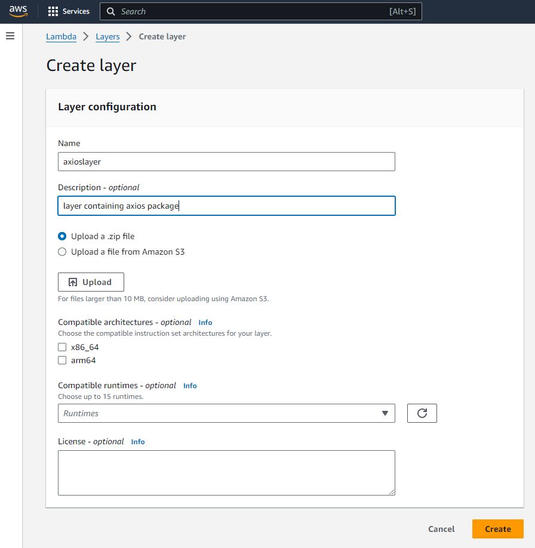Go to Lambda breadcrumb link
This screenshot has height=548, width=535.
pyautogui.click(x=62, y=37)
